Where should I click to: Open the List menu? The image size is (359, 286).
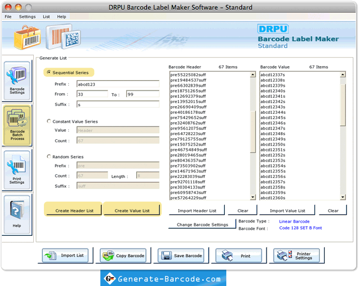click(46, 17)
